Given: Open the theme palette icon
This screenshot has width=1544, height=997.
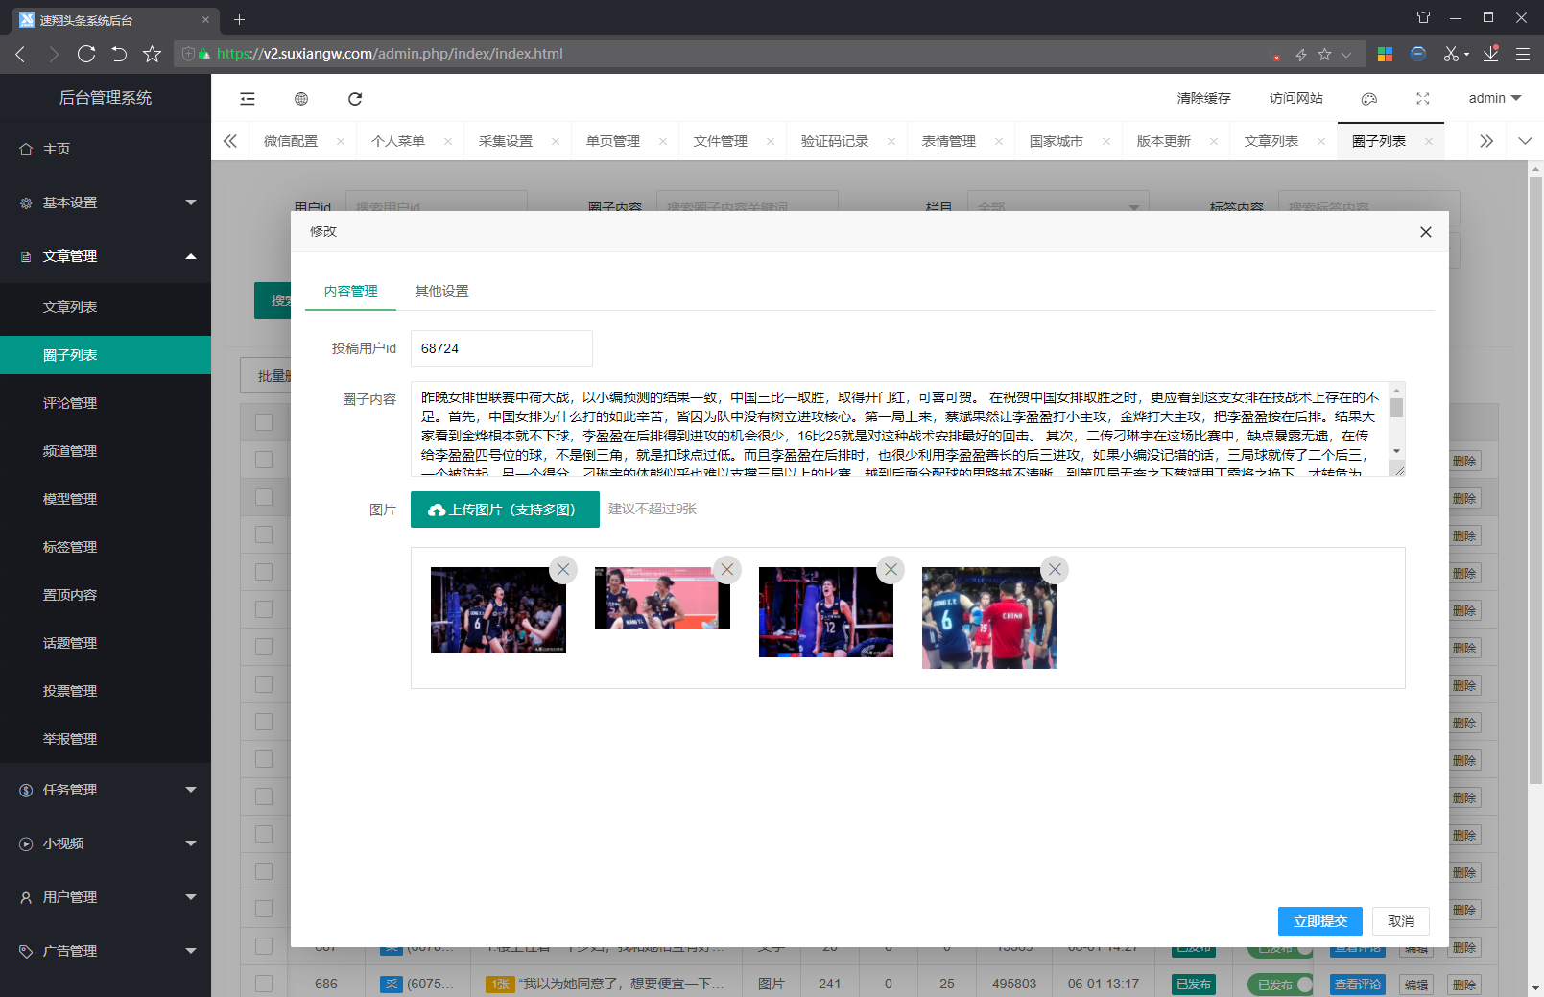Looking at the screenshot, I should [x=1369, y=99].
